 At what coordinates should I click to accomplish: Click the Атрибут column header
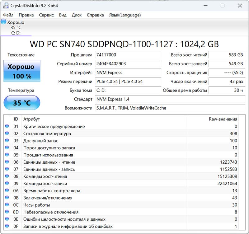pyautogui.click(x=31, y=119)
